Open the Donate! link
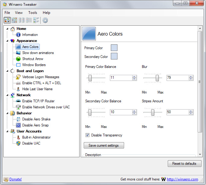Viewport: 206px width, 185px height. click(x=15, y=179)
